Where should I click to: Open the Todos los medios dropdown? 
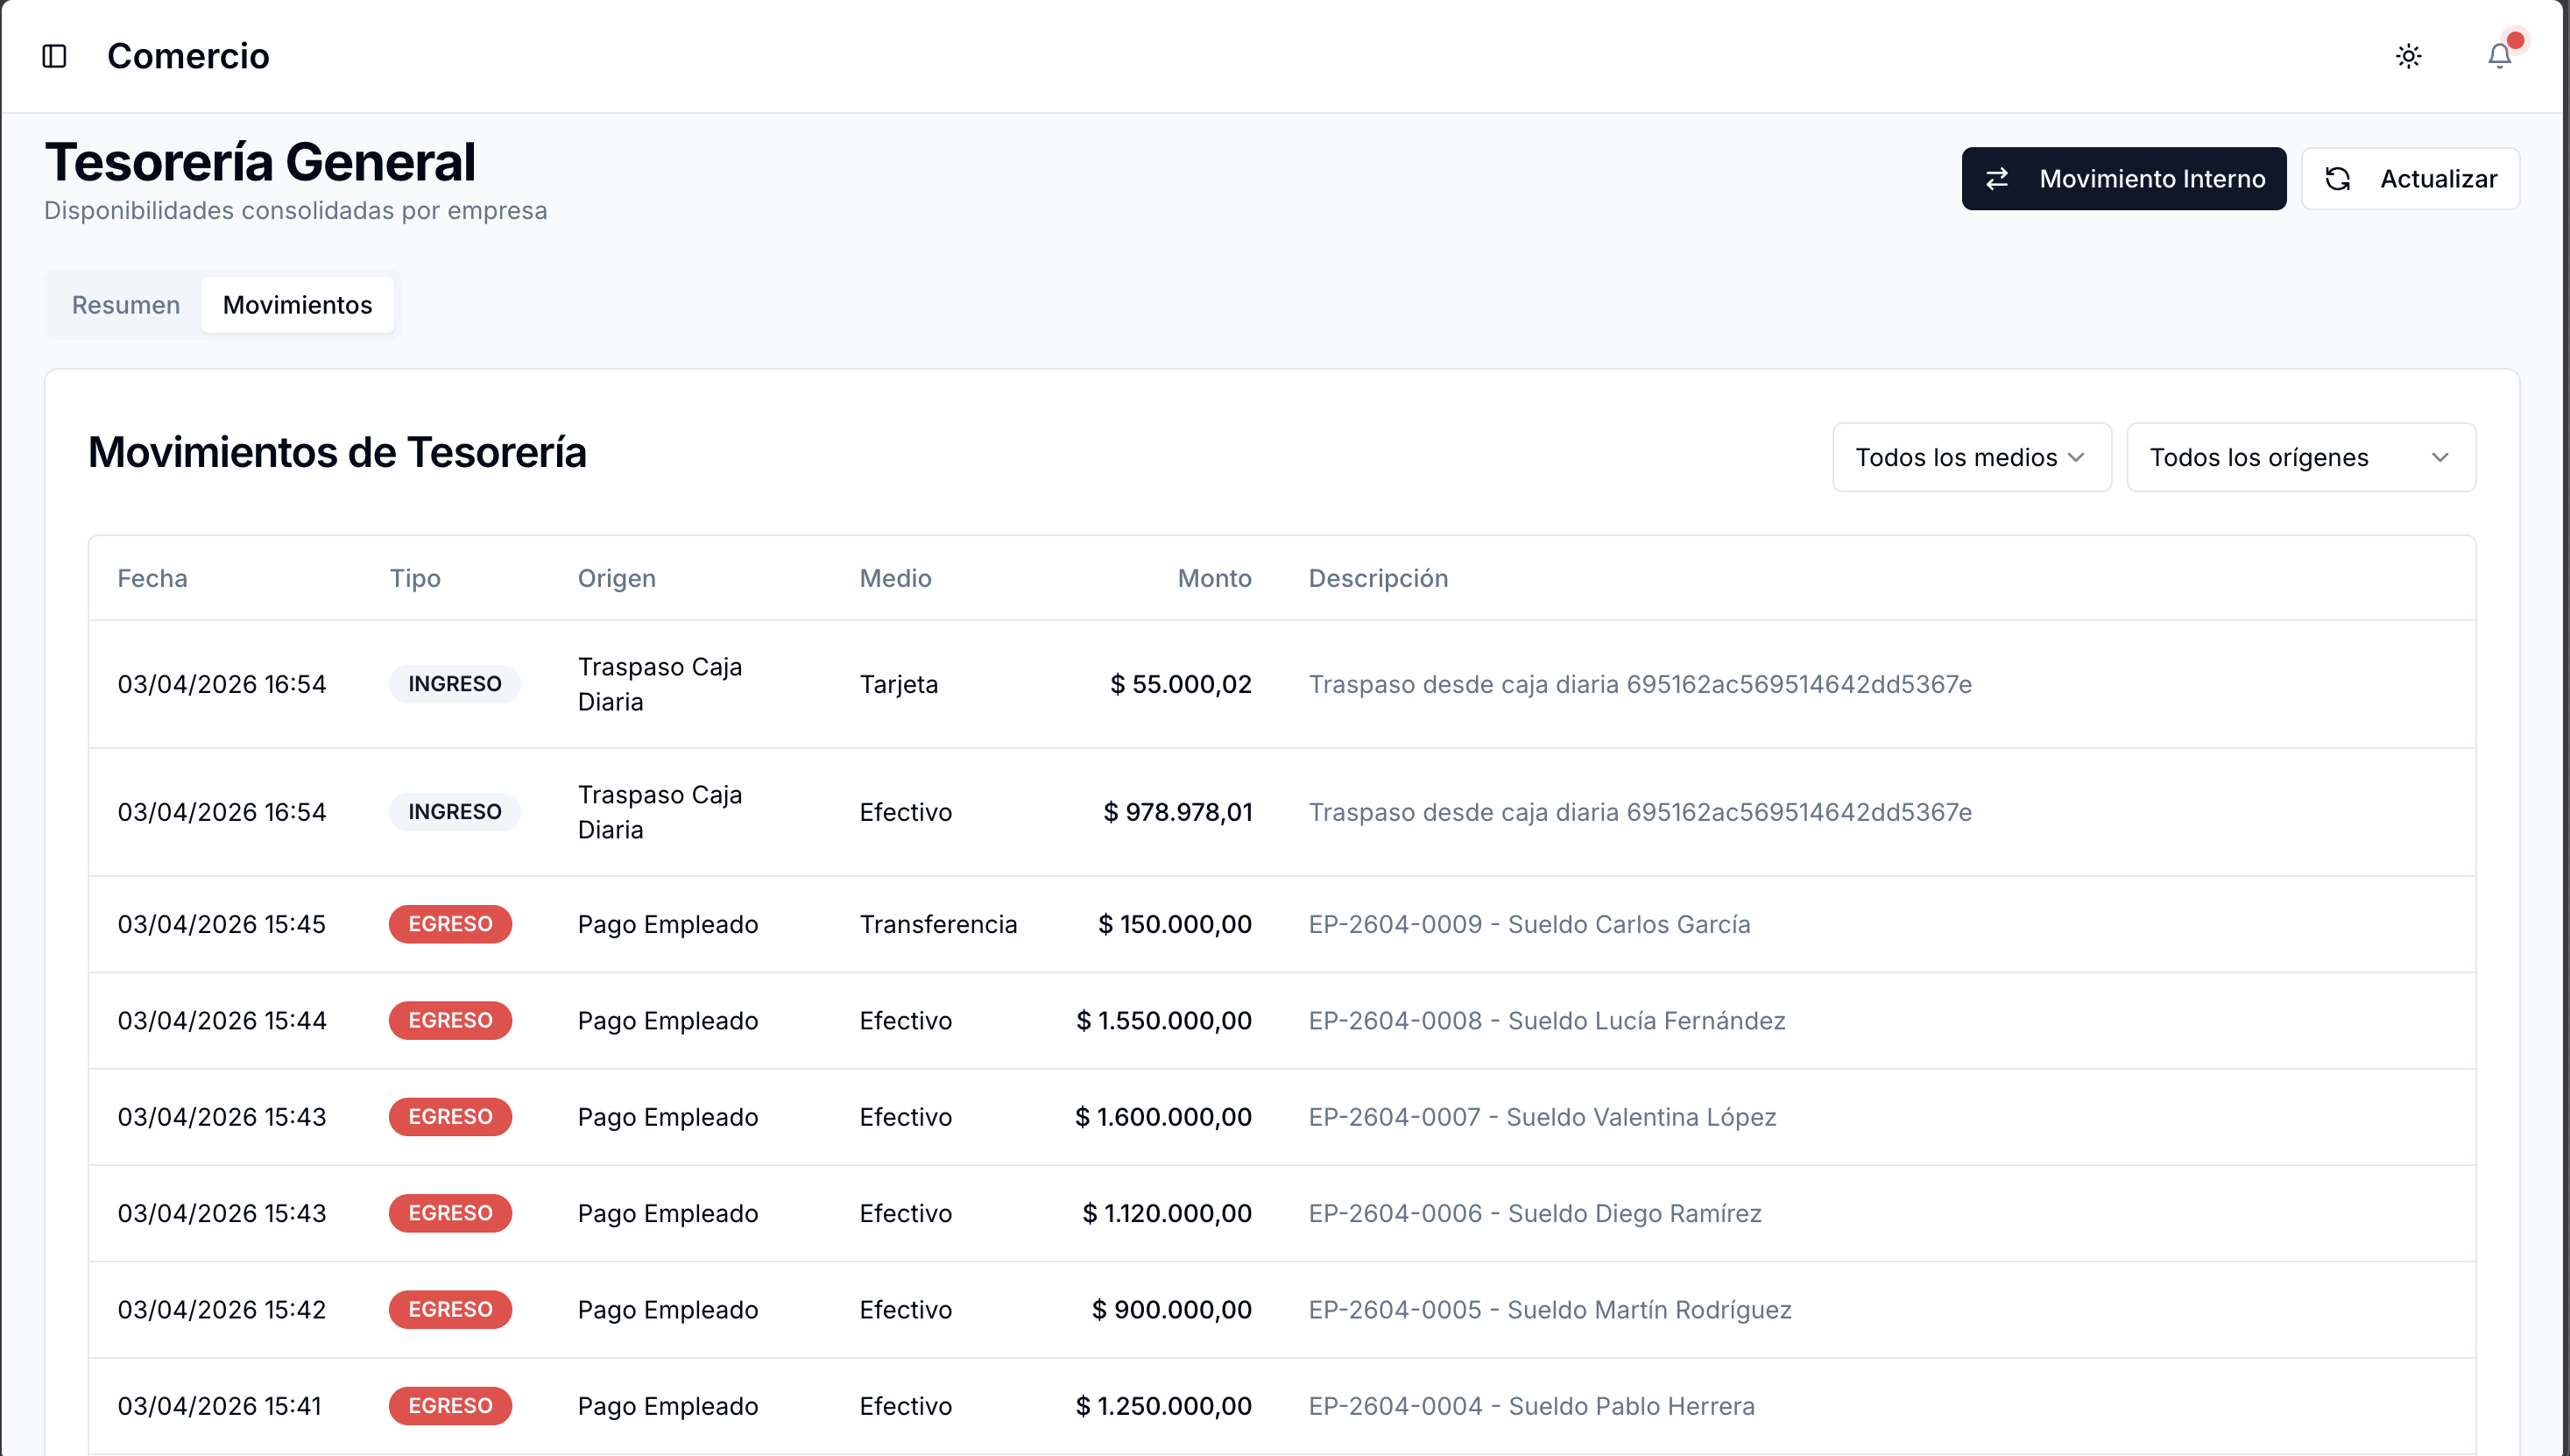[x=1970, y=457]
